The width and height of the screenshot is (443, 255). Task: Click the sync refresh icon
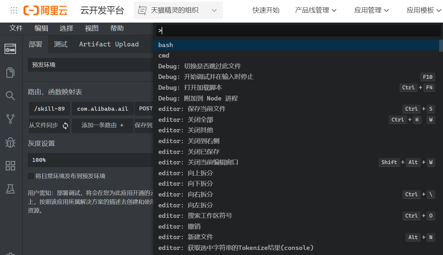pos(65,126)
